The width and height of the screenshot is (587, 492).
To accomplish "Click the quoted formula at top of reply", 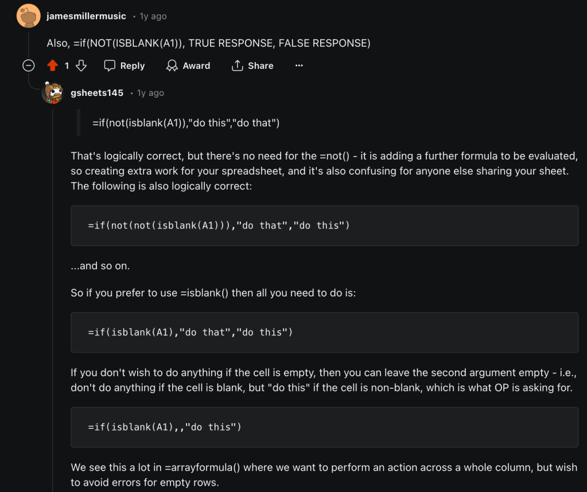I will coord(186,123).
